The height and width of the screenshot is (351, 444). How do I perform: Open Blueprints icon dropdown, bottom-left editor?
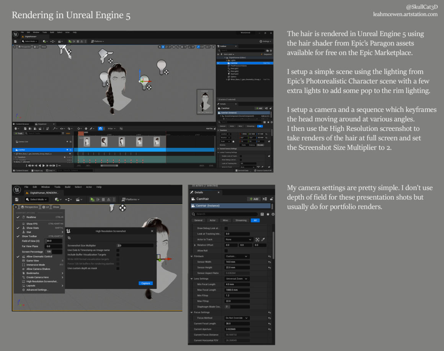pyautogui.click(x=69, y=200)
